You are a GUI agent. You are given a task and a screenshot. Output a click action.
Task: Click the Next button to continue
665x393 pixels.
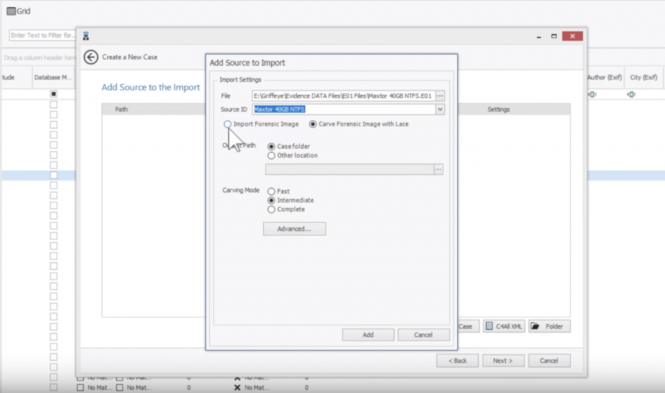coord(503,361)
